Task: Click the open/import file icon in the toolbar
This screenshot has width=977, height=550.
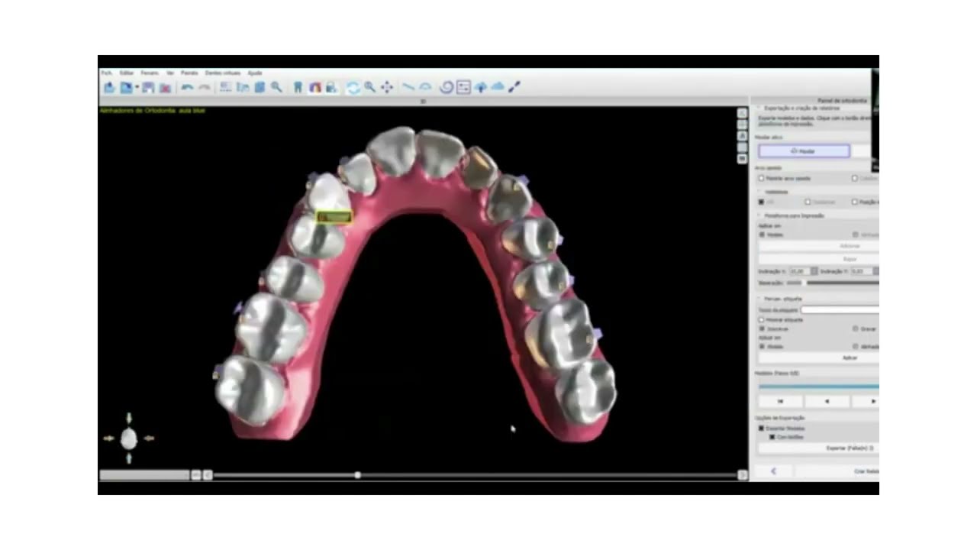Action: coord(109,88)
